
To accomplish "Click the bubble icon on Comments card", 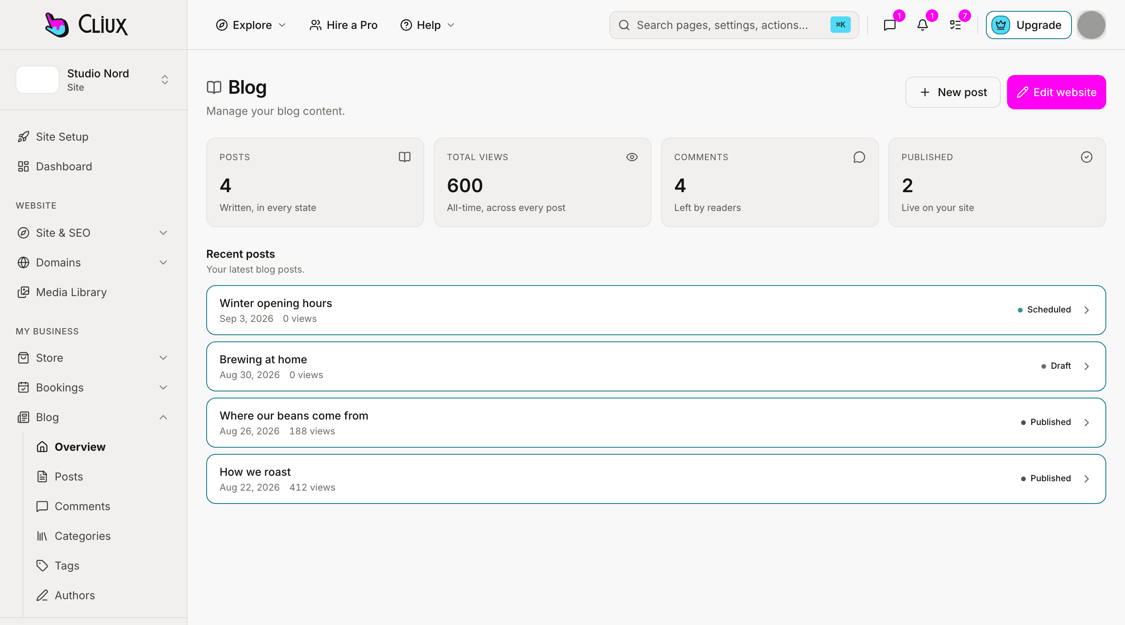I will pos(859,157).
